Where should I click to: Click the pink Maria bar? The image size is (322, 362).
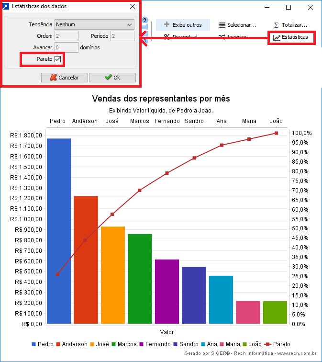click(248, 312)
